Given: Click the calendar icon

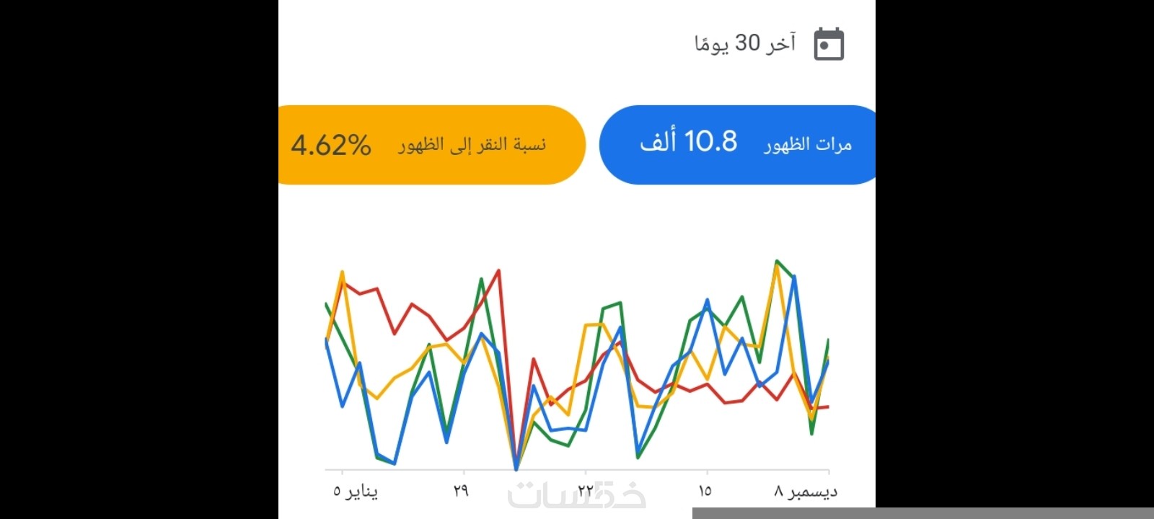Looking at the screenshot, I should point(829,45).
